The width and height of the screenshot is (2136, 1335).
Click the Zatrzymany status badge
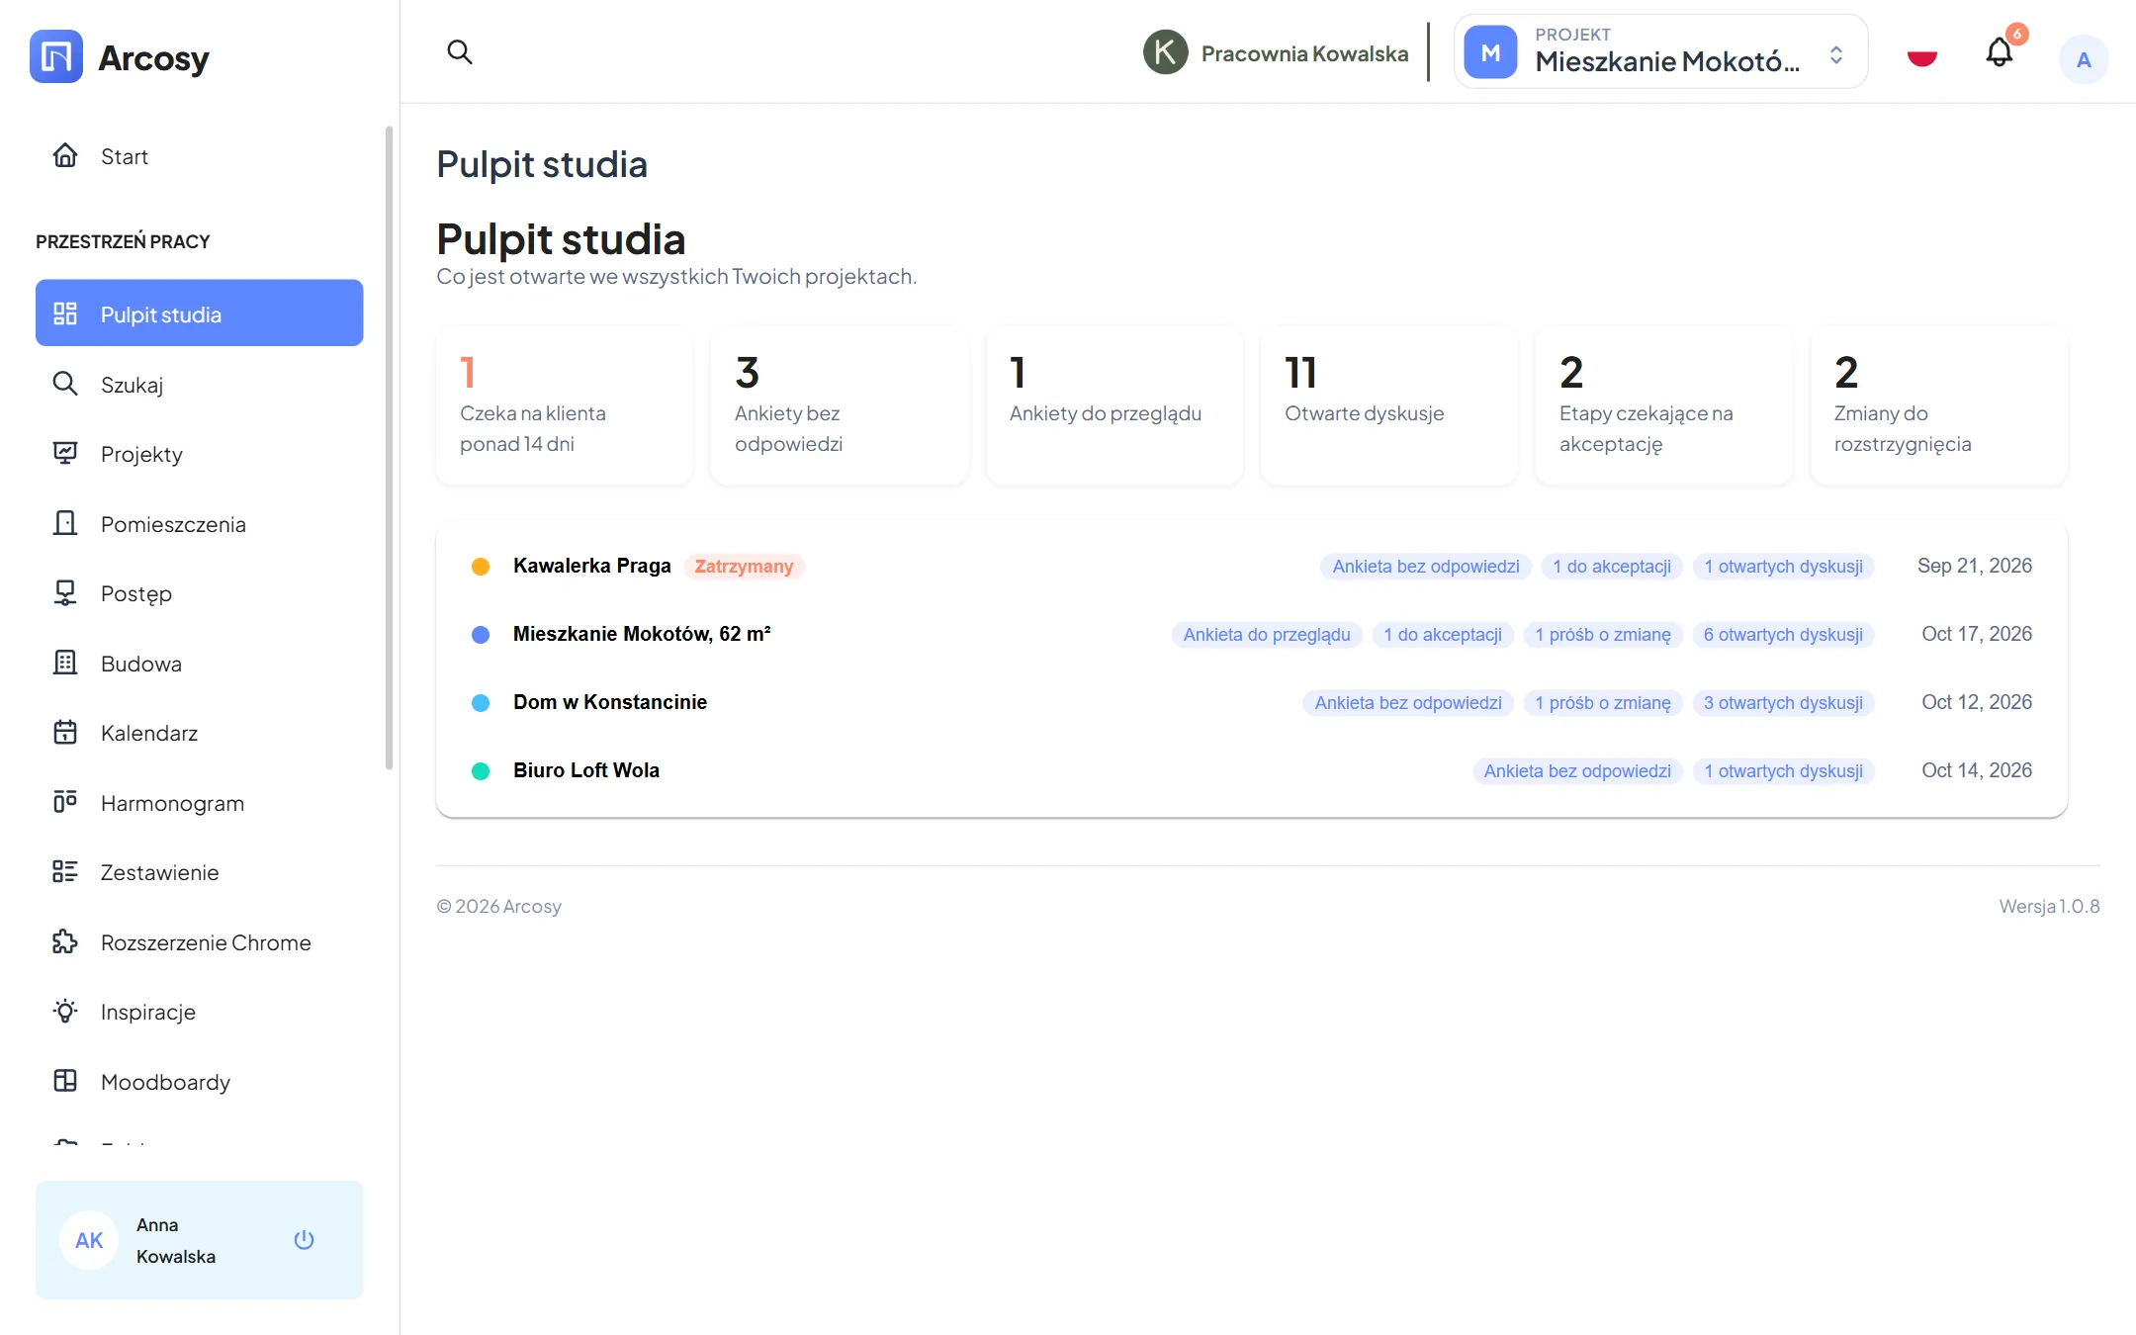pos(744,567)
